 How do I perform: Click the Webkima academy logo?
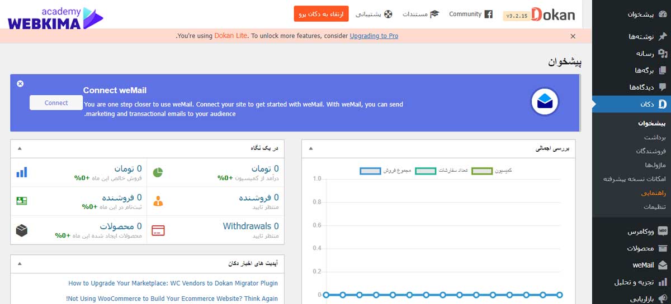click(x=55, y=17)
